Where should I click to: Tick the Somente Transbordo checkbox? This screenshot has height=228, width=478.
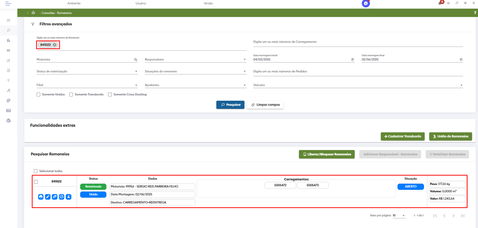tap(71, 95)
